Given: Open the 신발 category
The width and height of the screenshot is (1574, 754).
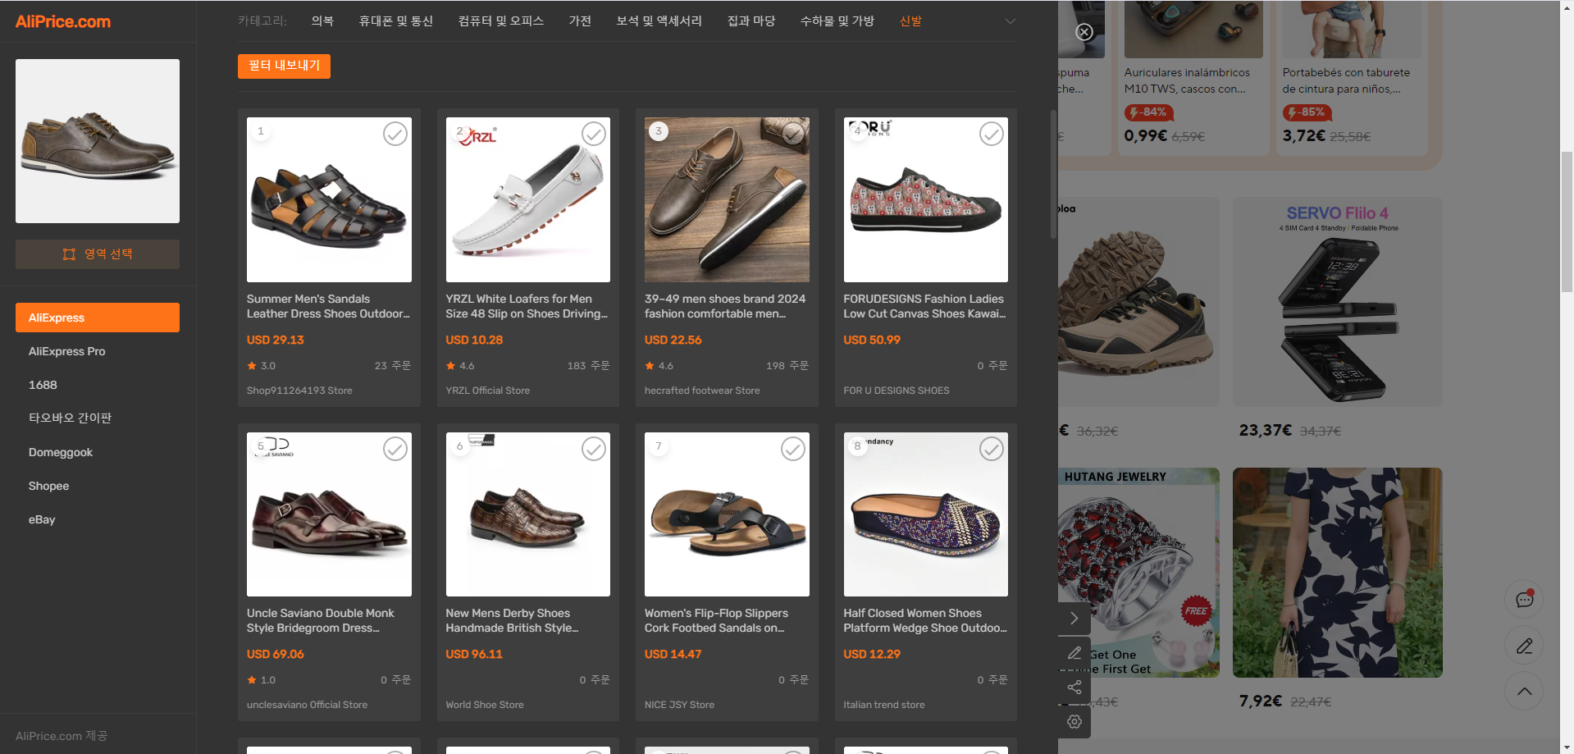Looking at the screenshot, I should pyautogui.click(x=910, y=21).
